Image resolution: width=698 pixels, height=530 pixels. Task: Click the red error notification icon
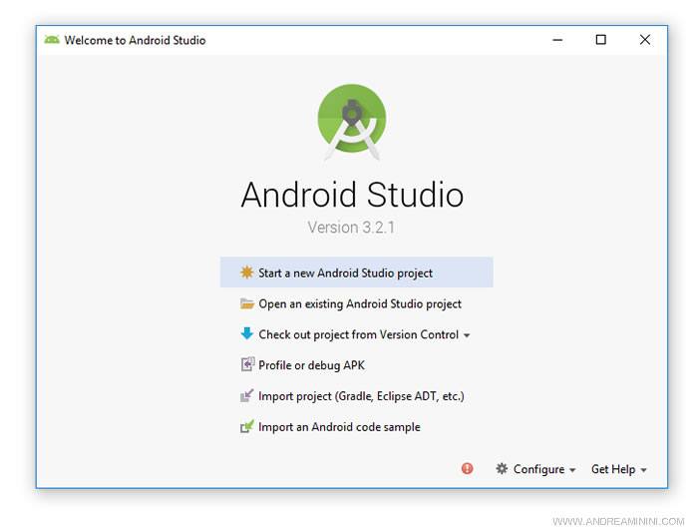467,468
